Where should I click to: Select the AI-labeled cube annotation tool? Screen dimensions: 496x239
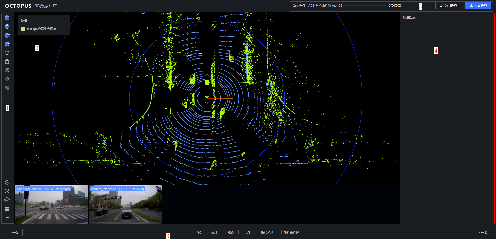[x=7, y=27]
